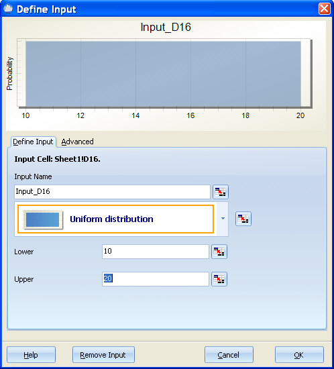Focus the Input Name text field
334x369 pixels.
click(x=112, y=192)
